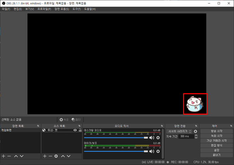Screen dimensions: 234x165
Task: Click the 방송 시작 button
Action: coord(217,131)
